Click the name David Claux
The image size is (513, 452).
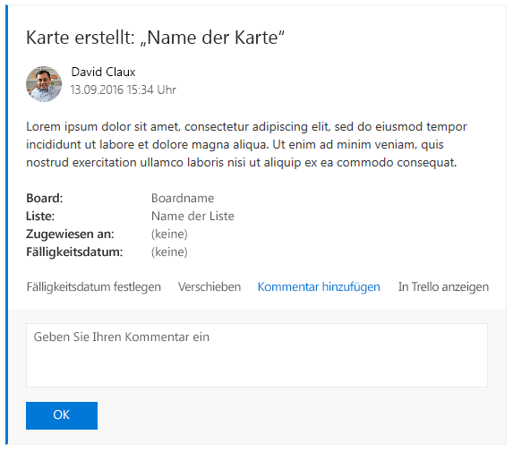click(x=103, y=72)
